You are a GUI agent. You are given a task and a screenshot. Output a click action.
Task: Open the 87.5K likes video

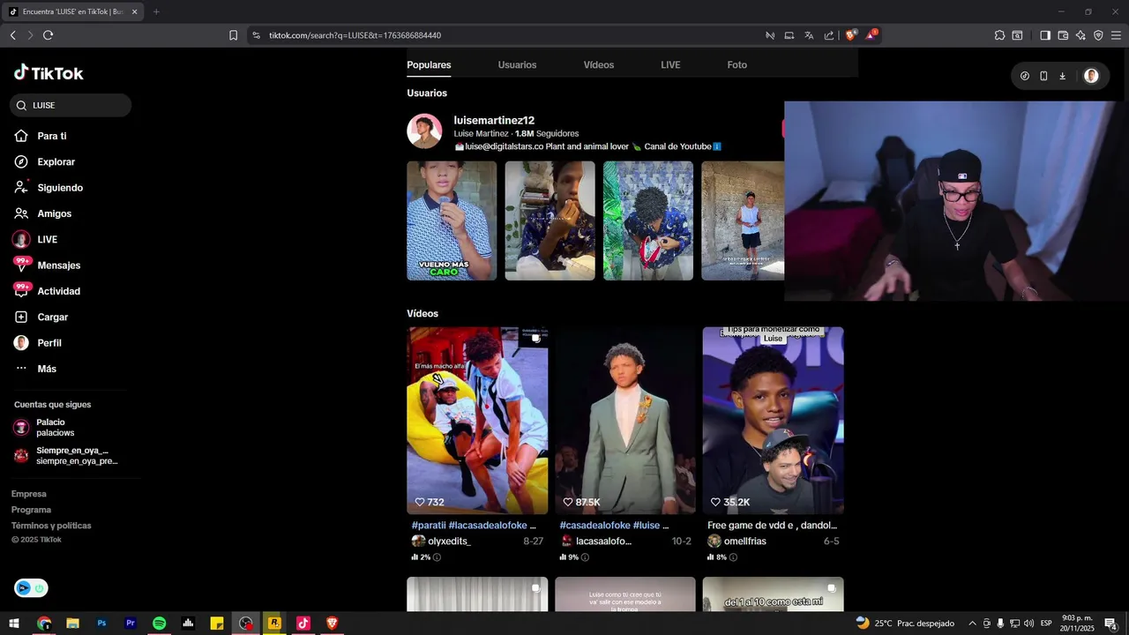[625, 421]
